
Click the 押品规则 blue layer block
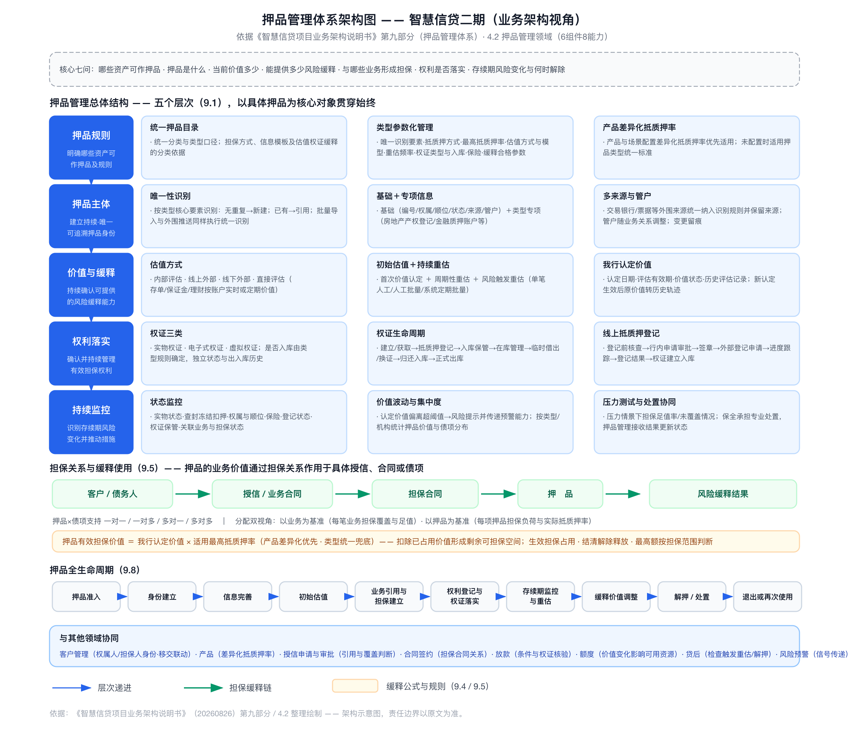coord(91,148)
